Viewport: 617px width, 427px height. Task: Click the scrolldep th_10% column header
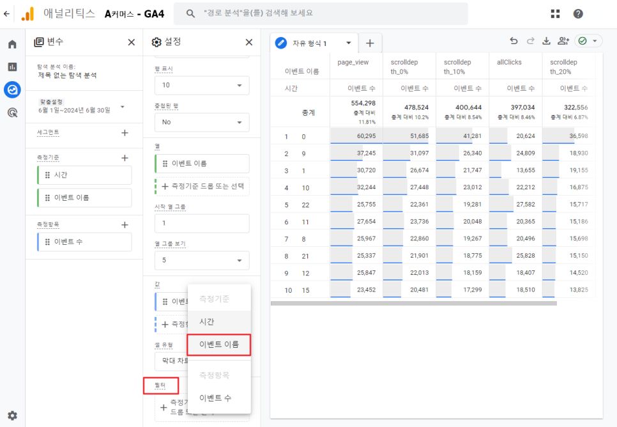457,67
